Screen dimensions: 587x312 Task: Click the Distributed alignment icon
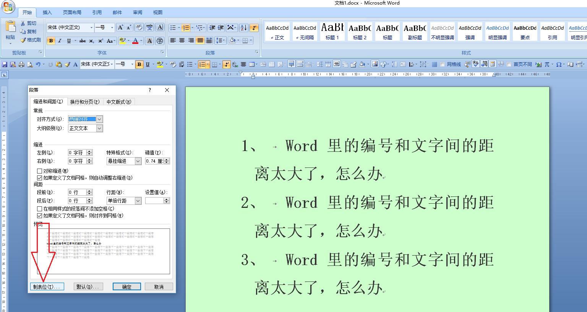[209, 40]
